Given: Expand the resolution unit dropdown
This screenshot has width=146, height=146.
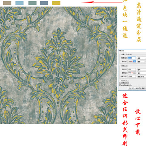Looking at the screenshot, I should 142,76.
